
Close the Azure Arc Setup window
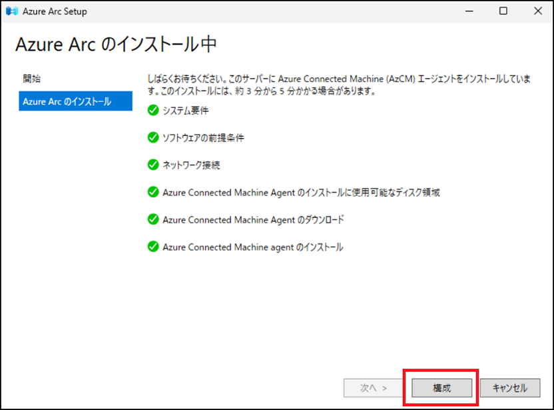coord(538,11)
